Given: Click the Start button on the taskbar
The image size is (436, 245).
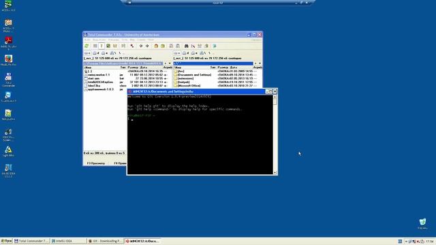Looking at the screenshot, I should coord(6,241).
